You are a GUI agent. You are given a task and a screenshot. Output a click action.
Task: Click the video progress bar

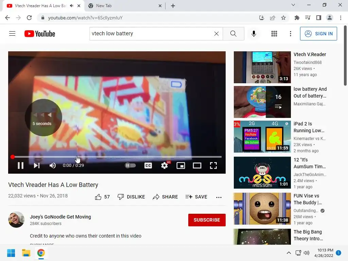(x=117, y=157)
